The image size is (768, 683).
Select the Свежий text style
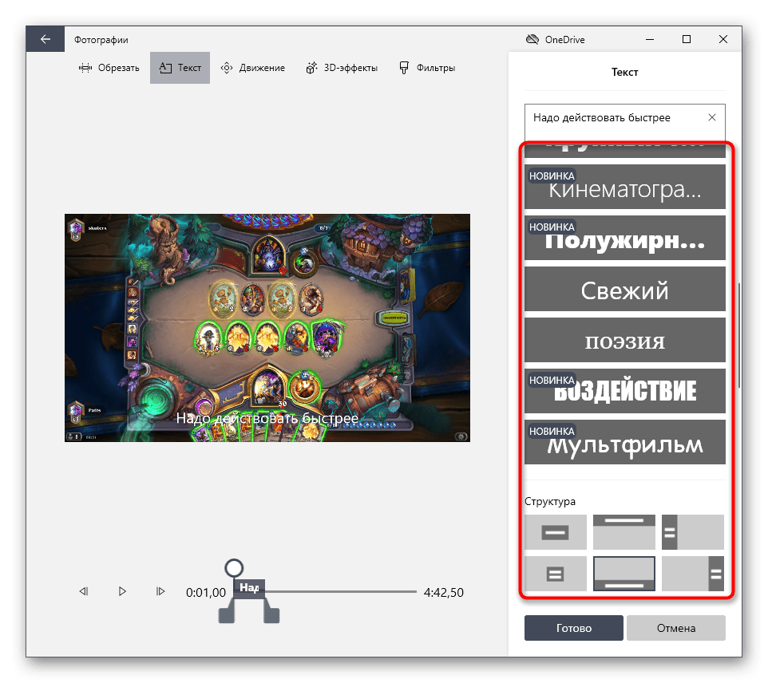(624, 289)
